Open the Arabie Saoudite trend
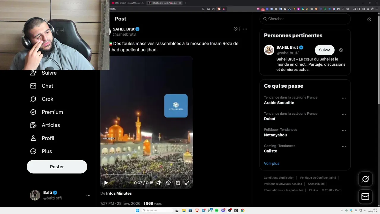 click(x=279, y=103)
